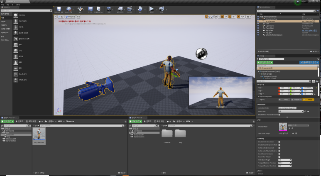Open the Animation Mode dropdown
The width and height of the screenshot is (321, 176).
287,108
